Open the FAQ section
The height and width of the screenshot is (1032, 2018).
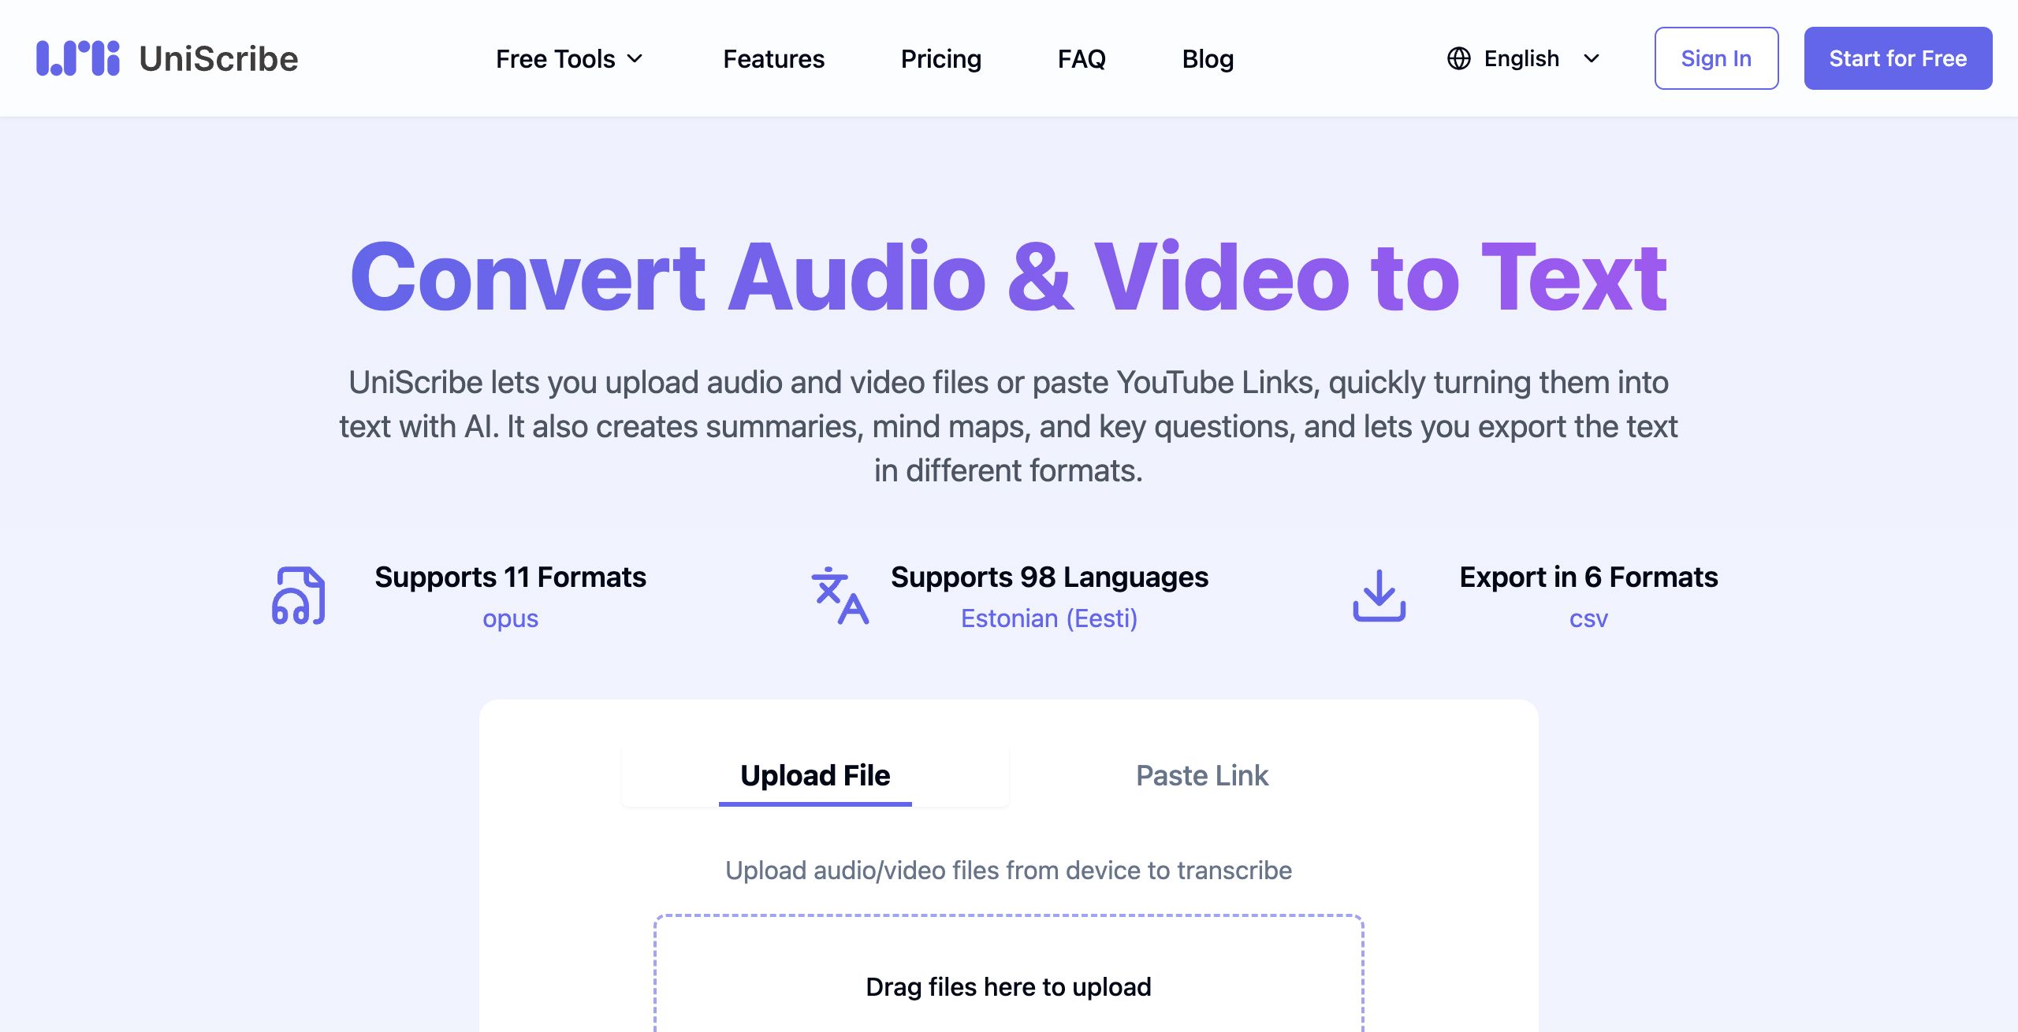[x=1082, y=58]
